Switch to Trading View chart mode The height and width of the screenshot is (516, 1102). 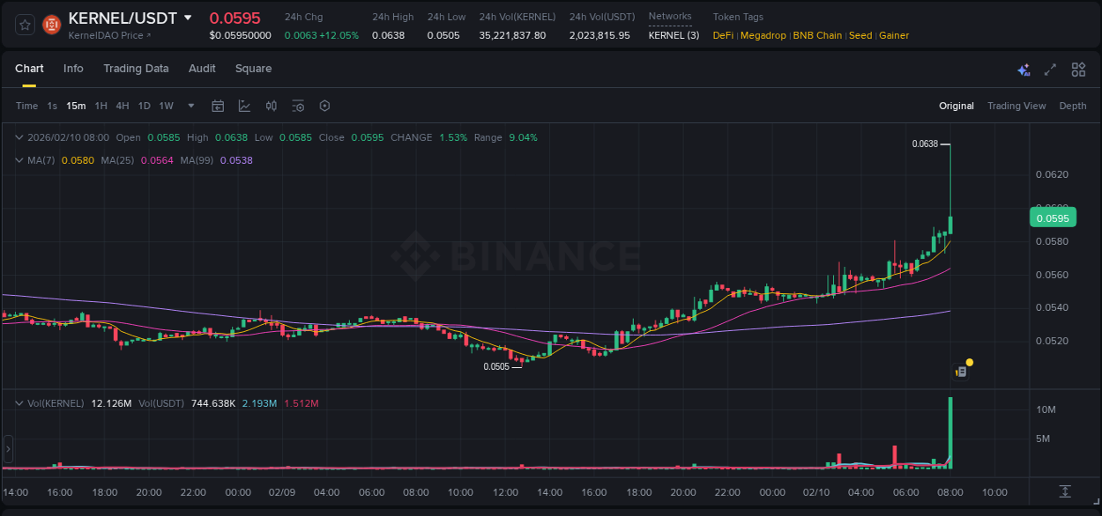[1016, 106]
